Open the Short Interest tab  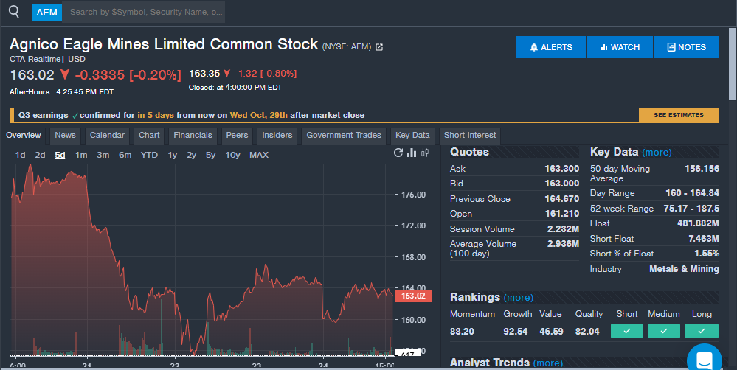(x=470, y=136)
